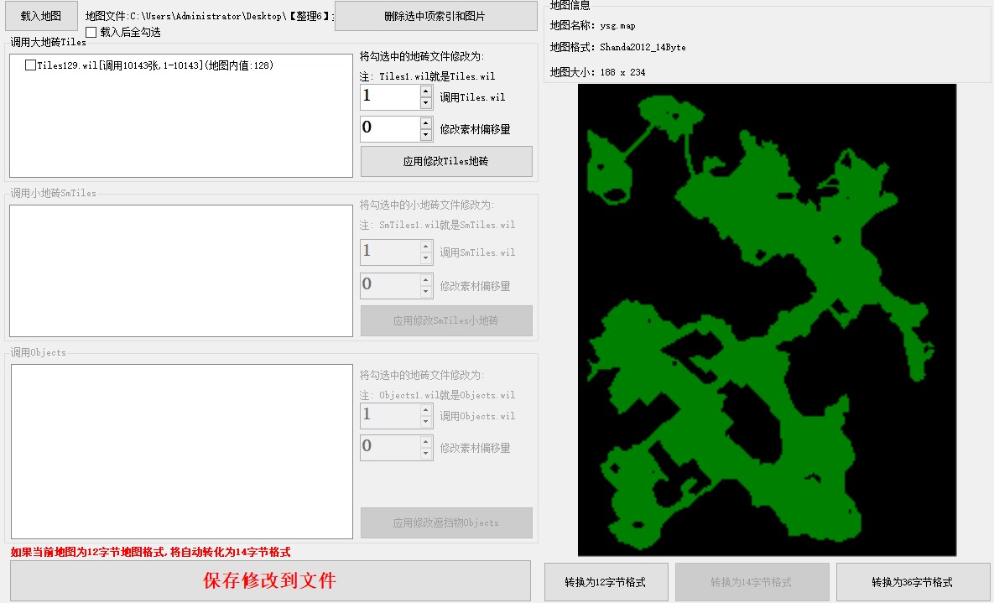Viewport: 994px width, 603px height.
Task: Increase the 调用Tiles.wil value with up arrow
Action: 426,91
